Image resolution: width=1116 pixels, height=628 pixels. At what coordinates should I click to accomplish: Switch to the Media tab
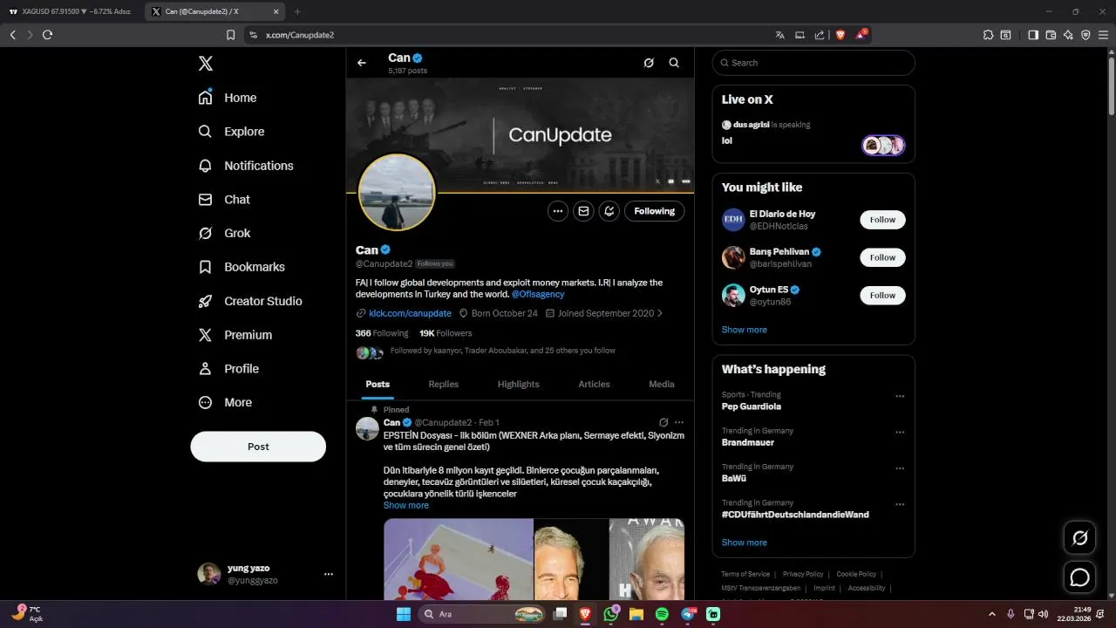[662, 384]
